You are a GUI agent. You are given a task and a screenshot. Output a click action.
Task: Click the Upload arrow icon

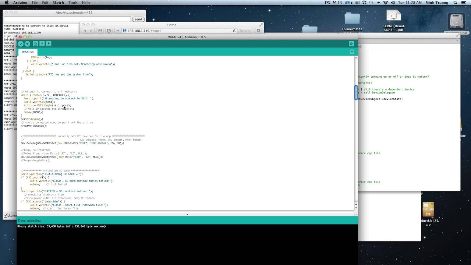(x=27, y=44)
